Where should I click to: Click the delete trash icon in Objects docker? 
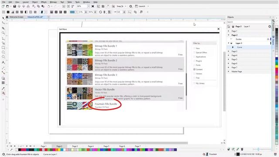point(242,149)
